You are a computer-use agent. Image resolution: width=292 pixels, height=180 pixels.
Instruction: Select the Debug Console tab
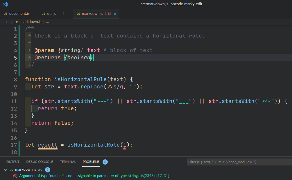click(x=40, y=162)
